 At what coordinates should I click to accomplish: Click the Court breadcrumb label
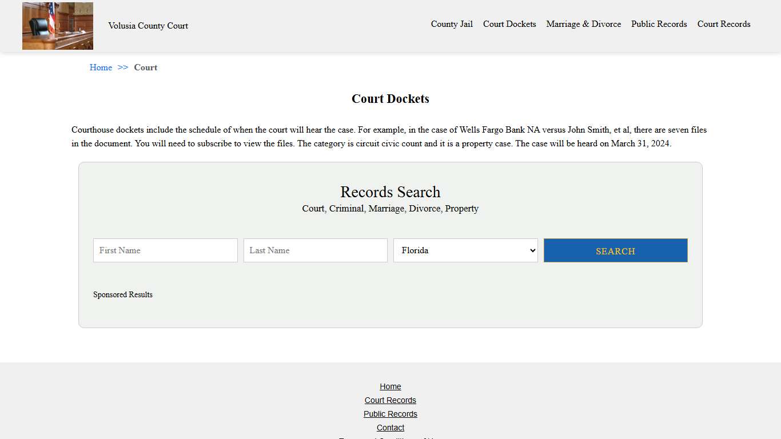click(145, 67)
